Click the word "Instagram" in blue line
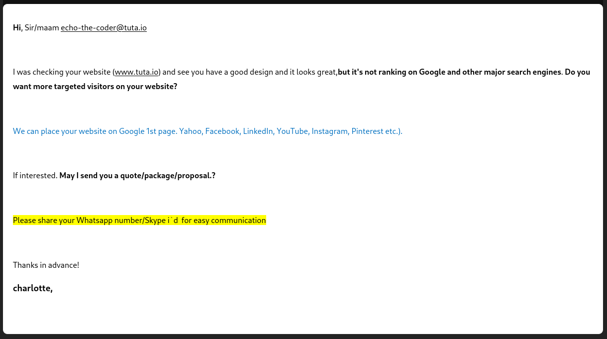This screenshot has height=339, width=607. (x=329, y=131)
